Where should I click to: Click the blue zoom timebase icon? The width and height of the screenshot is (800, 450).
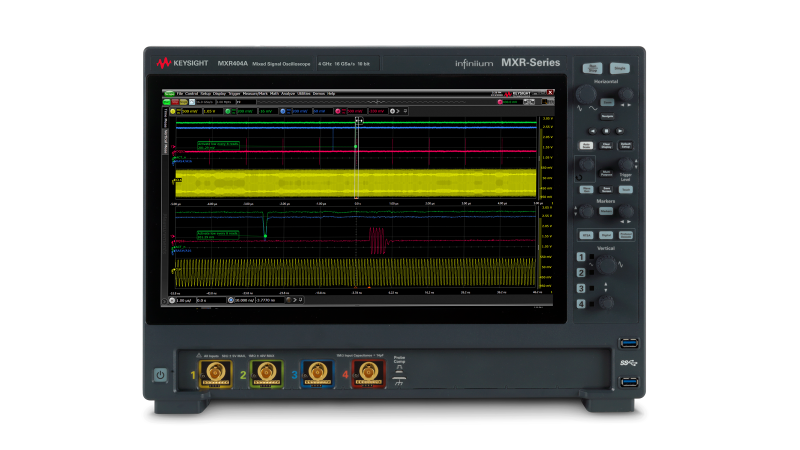[231, 300]
